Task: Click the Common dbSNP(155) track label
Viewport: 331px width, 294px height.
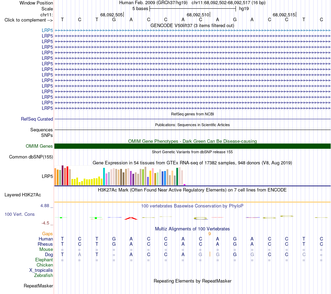Action: (31, 157)
